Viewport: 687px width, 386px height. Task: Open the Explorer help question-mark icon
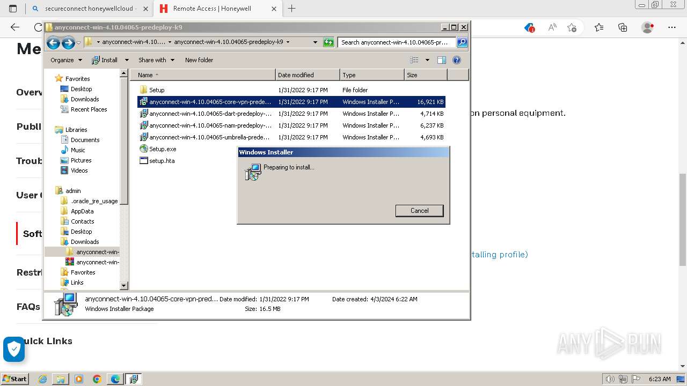[x=457, y=60]
